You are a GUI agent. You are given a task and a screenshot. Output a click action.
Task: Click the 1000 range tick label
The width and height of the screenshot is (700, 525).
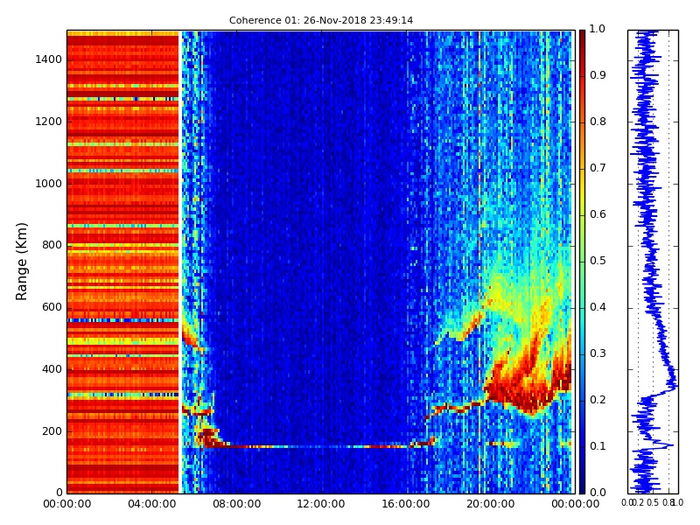pyautogui.click(x=48, y=184)
